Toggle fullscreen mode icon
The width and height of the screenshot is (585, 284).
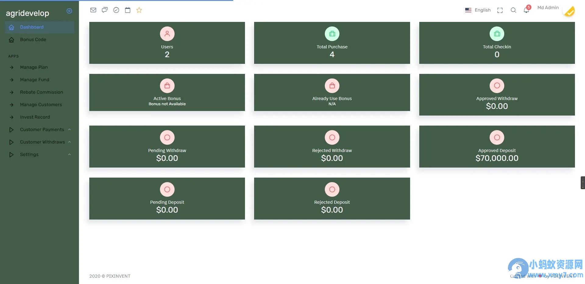click(x=500, y=10)
